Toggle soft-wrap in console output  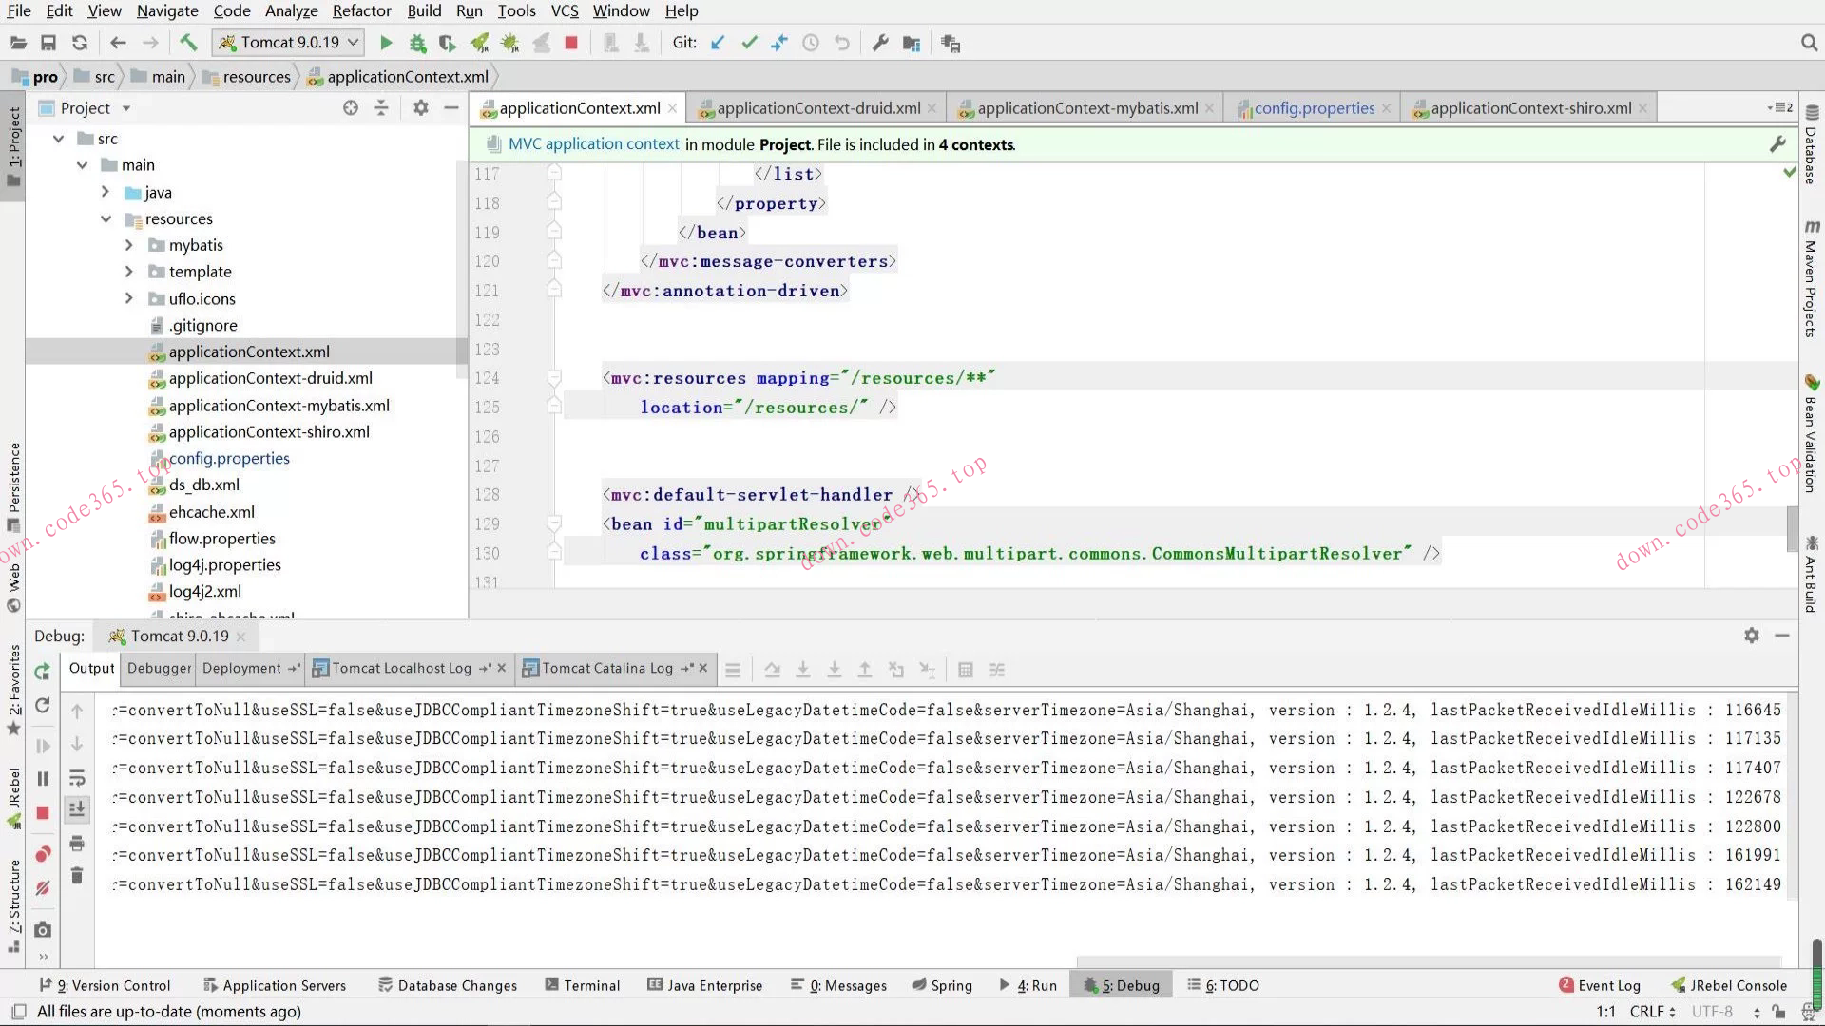pos(77,778)
